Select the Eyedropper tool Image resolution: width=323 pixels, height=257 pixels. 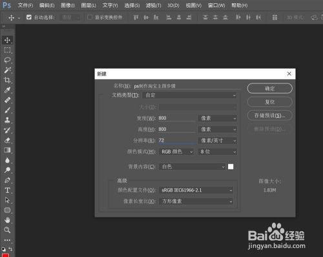tap(7, 90)
